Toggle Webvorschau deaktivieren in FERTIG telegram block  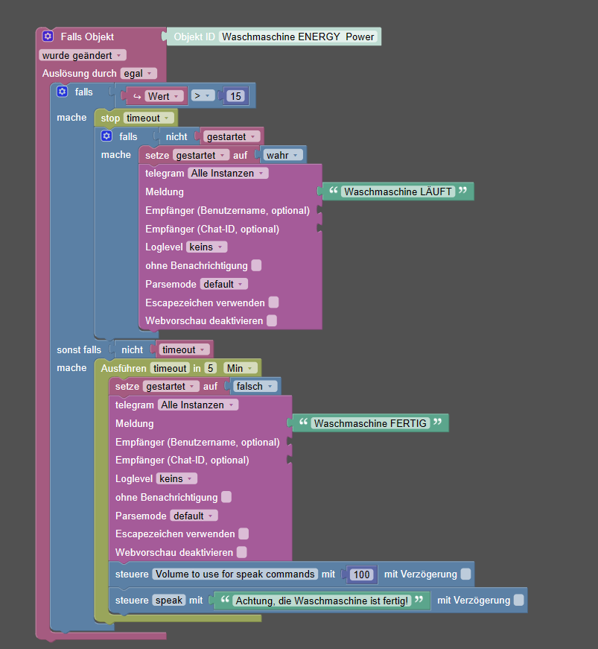pyautogui.click(x=242, y=552)
